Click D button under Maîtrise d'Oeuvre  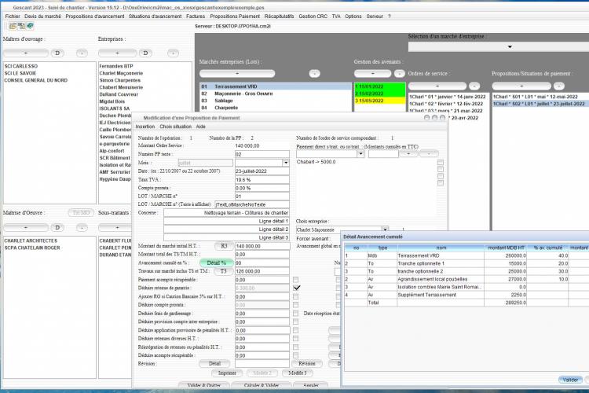(57, 227)
